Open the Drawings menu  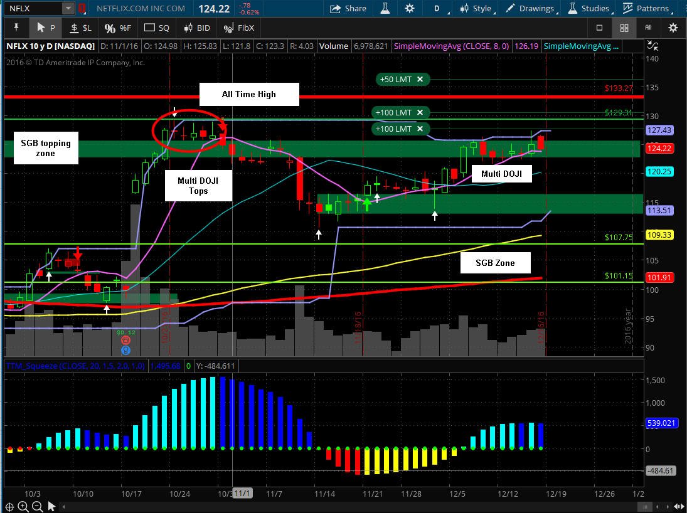(532, 8)
